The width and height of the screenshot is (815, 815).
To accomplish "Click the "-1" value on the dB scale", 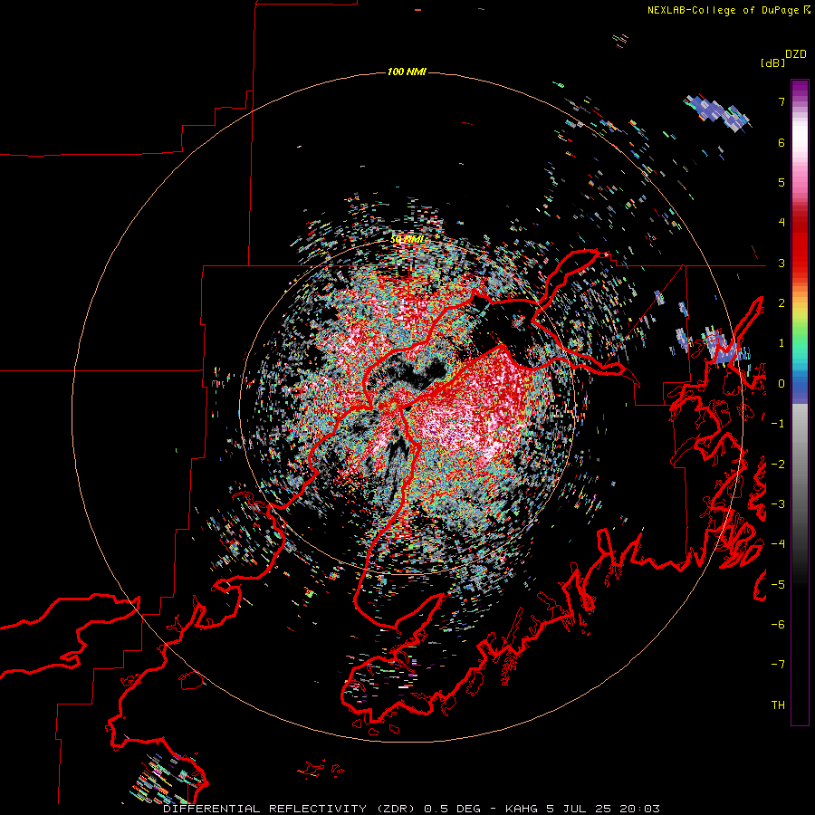I will pos(778,424).
